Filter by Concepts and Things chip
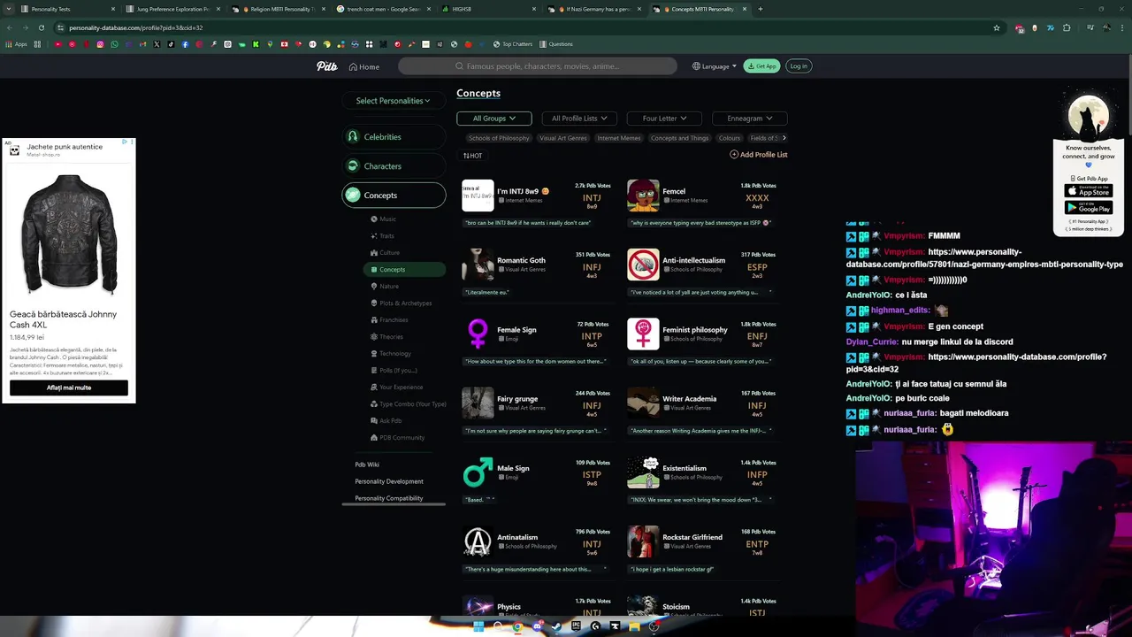 680,138
